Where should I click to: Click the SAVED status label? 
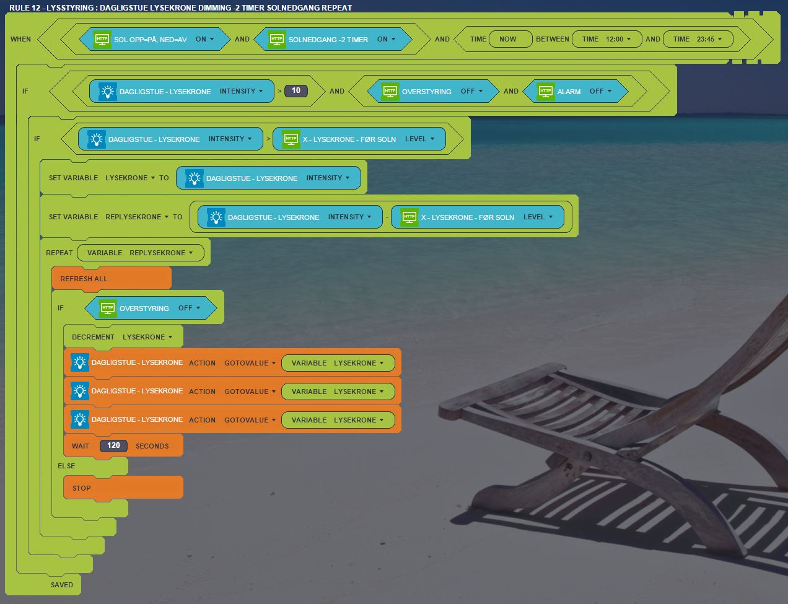[x=62, y=585]
